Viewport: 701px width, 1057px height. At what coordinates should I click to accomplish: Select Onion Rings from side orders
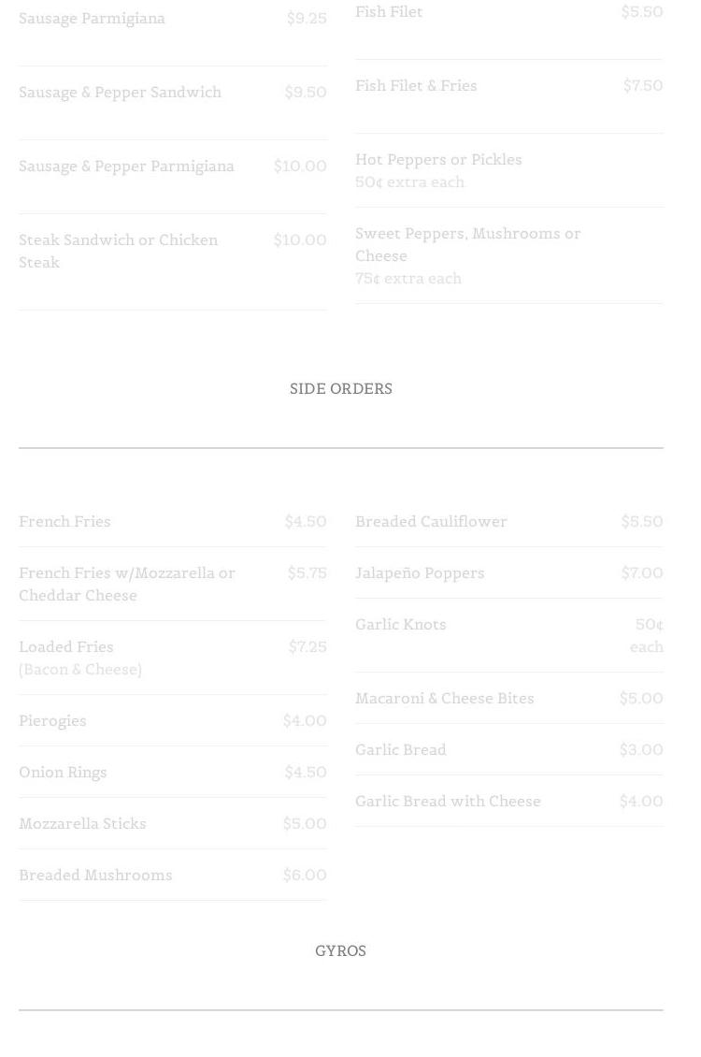point(63,773)
